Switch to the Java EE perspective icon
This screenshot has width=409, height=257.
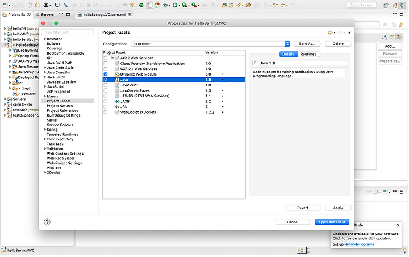(x=395, y=5)
